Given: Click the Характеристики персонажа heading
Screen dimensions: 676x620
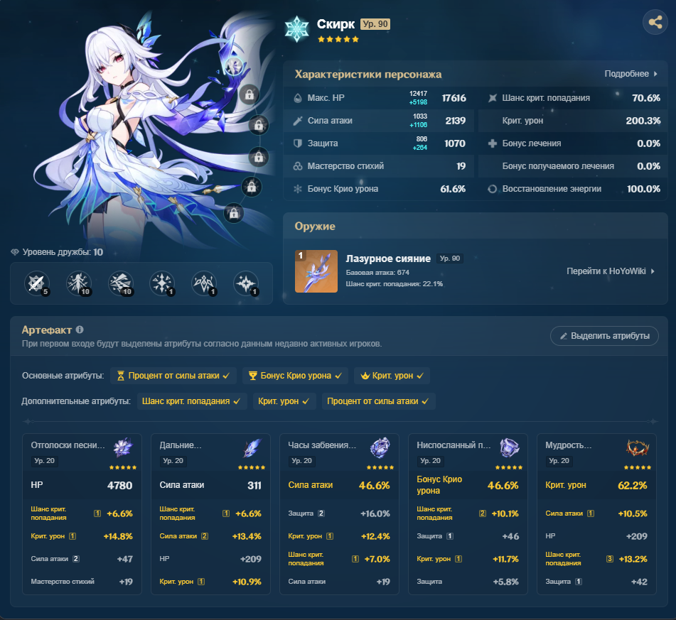Looking at the screenshot, I should click(x=367, y=74).
